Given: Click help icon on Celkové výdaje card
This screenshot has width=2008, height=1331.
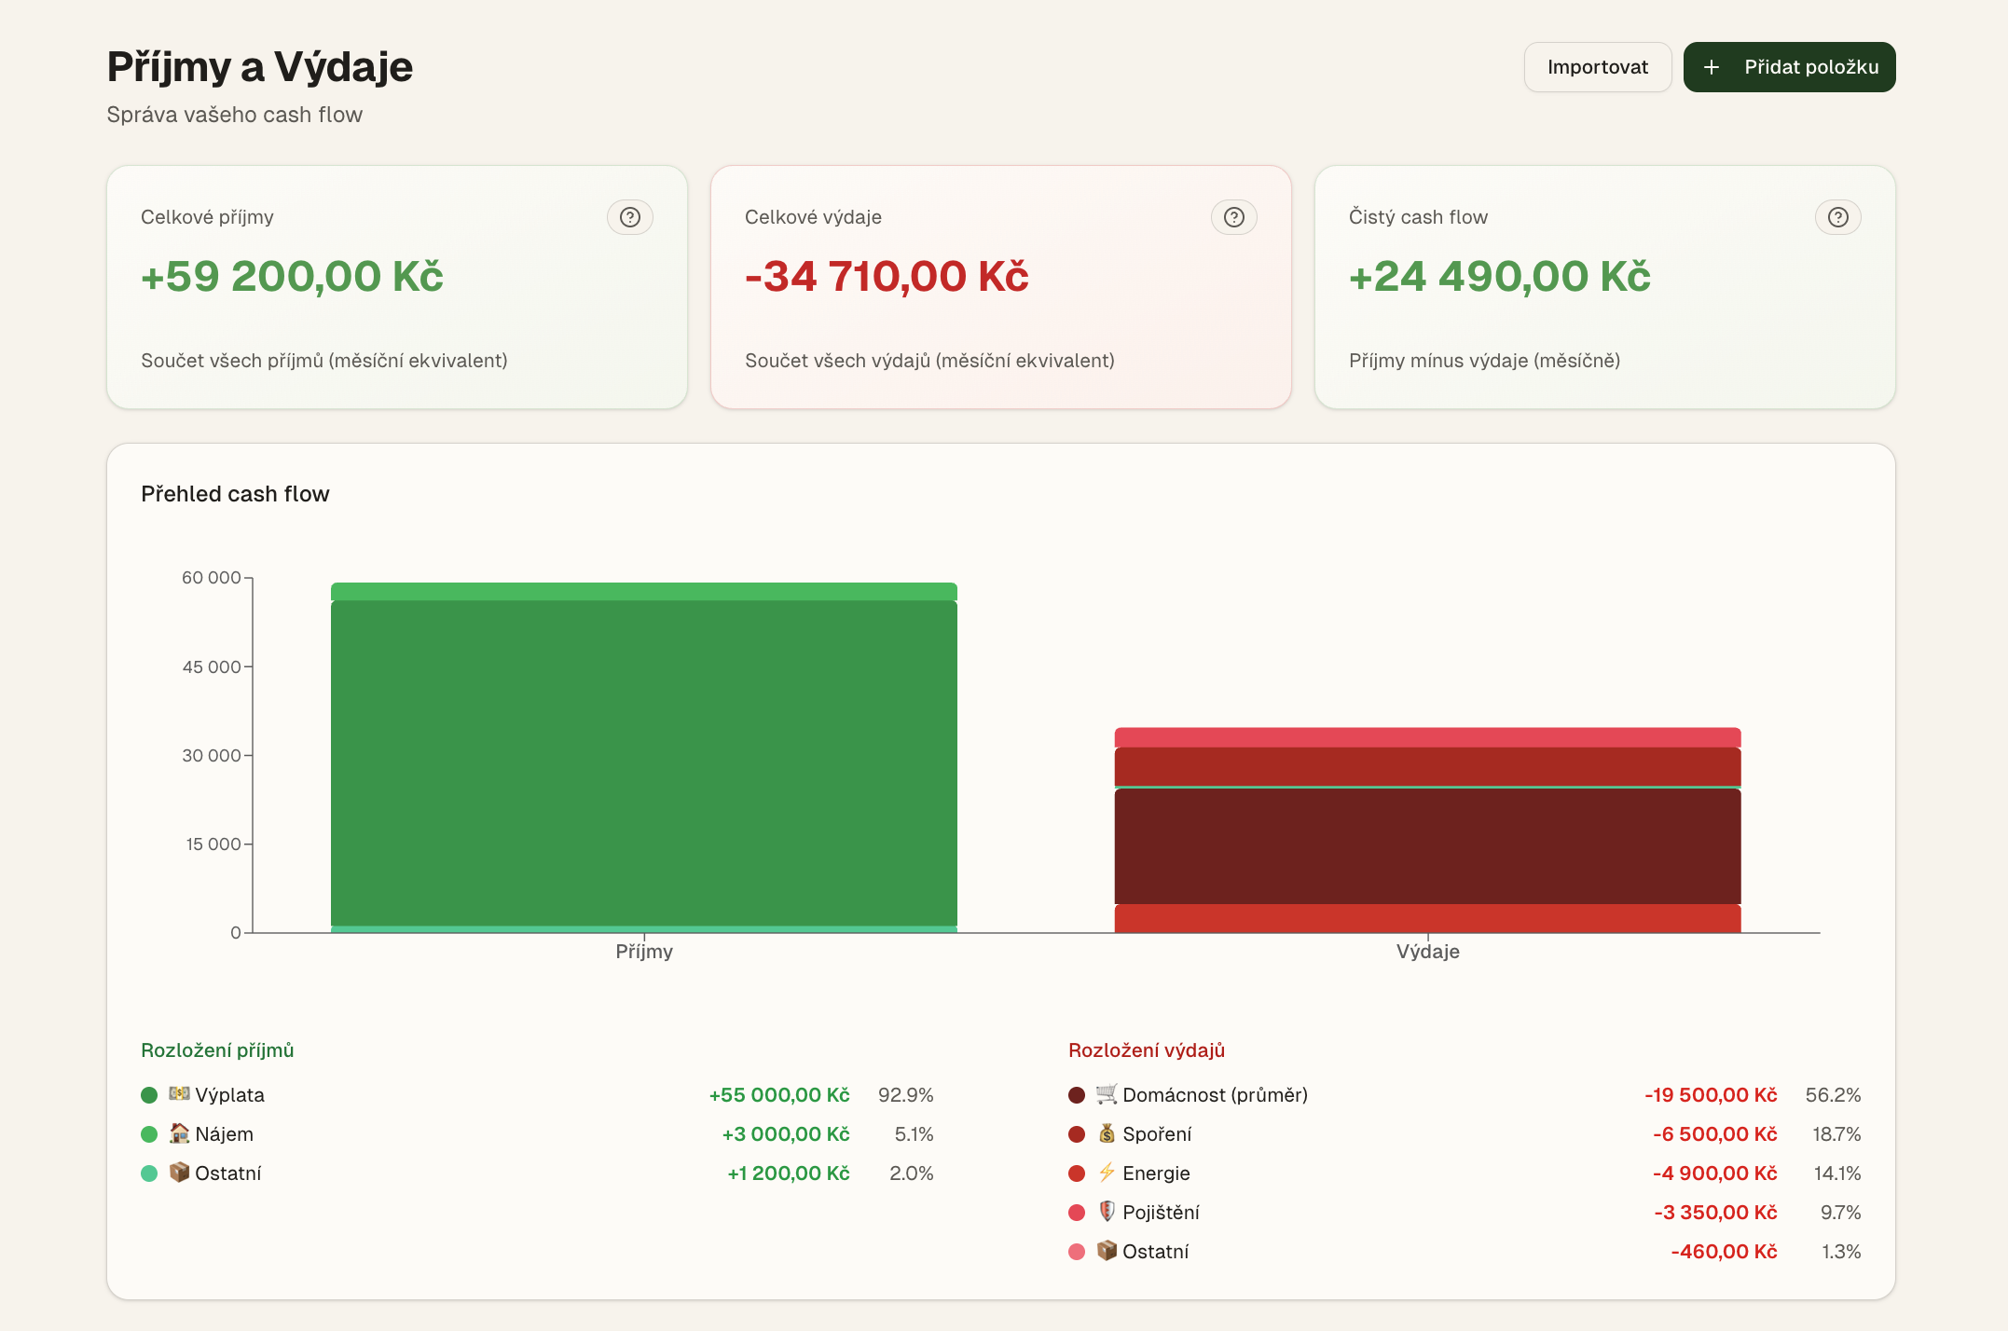Looking at the screenshot, I should (x=1233, y=217).
